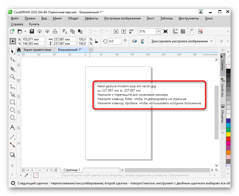Click the Export arrow-up icon
The height and width of the screenshot is (196, 239).
(123, 31)
